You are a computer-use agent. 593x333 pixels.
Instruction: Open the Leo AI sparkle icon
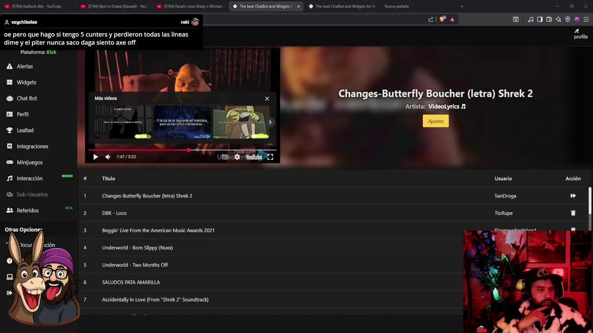pyautogui.click(x=558, y=19)
